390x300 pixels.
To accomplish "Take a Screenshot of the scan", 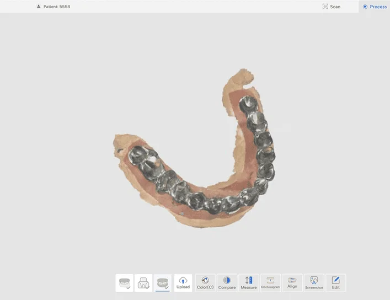I will click(314, 283).
